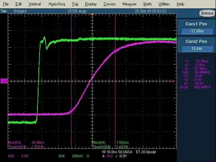Click the orange trigger position marker
Image resolution: width=216 pixels, height=162 pixels.
click(x=92, y=14)
